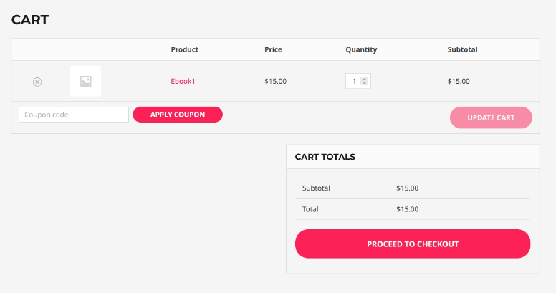This screenshot has width=556, height=293.
Task: Click the Cart Totals heading
Action: coord(325,156)
